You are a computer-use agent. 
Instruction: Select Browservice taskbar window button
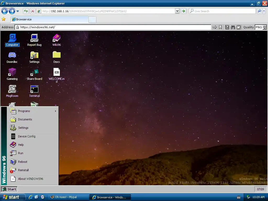110,197
